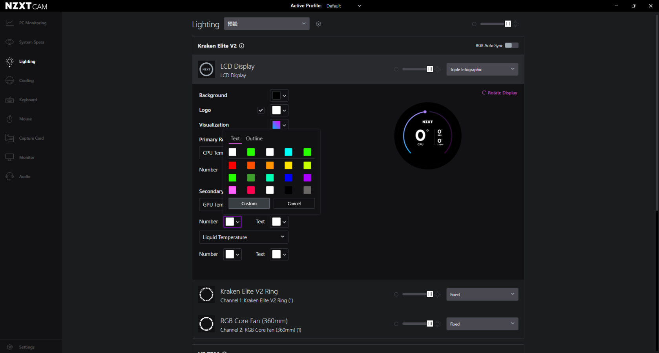Click the Rotate Display link
Screen dimensions: 659x353
(x=499, y=93)
